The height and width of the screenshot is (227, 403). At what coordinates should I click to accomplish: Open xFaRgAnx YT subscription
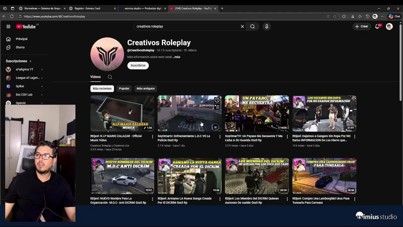25,69
